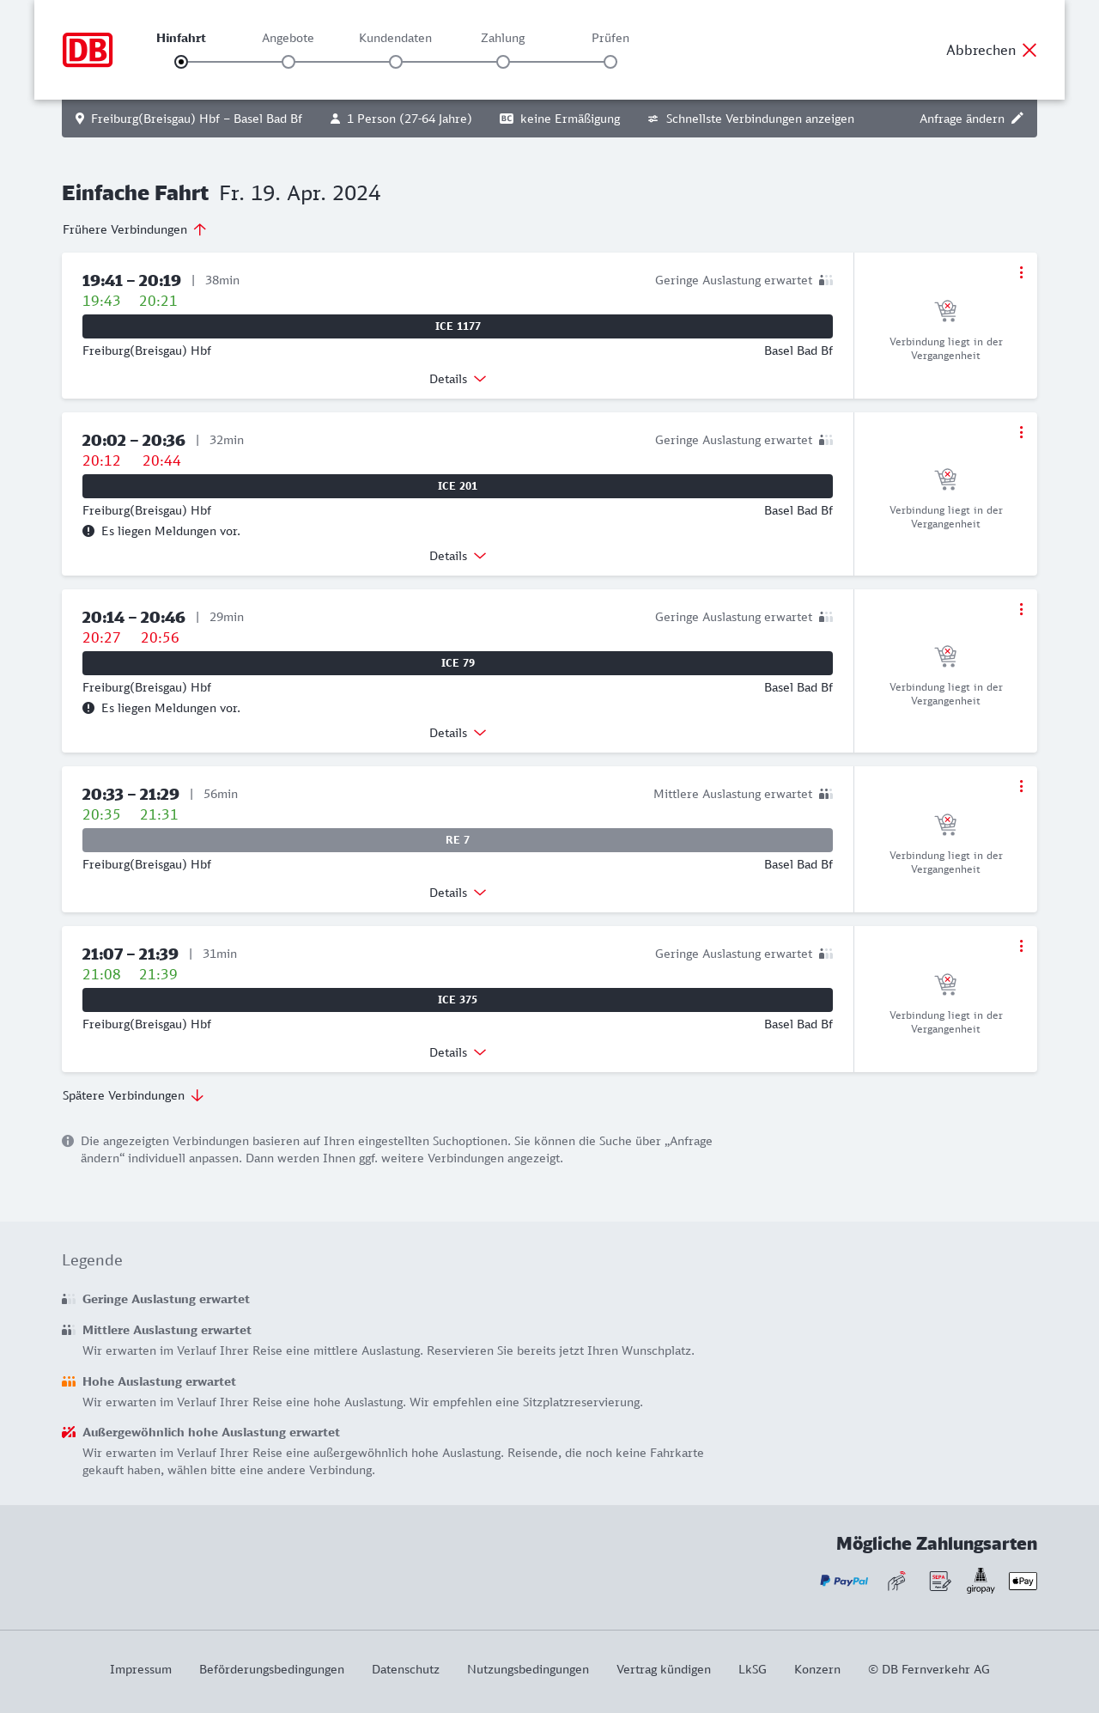Click the pencil icon beside Anfrage ändern
This screenshot has height=1713, width=1099.
tap(1017, 119)
